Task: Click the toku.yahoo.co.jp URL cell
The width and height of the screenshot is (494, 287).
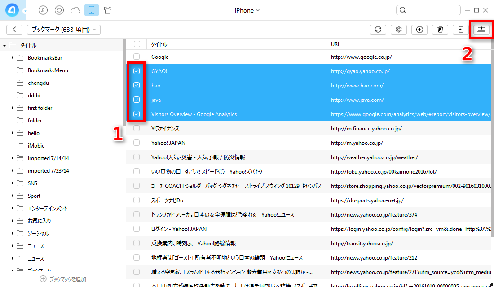Action: pyautogui.click(x=384, y=171)
